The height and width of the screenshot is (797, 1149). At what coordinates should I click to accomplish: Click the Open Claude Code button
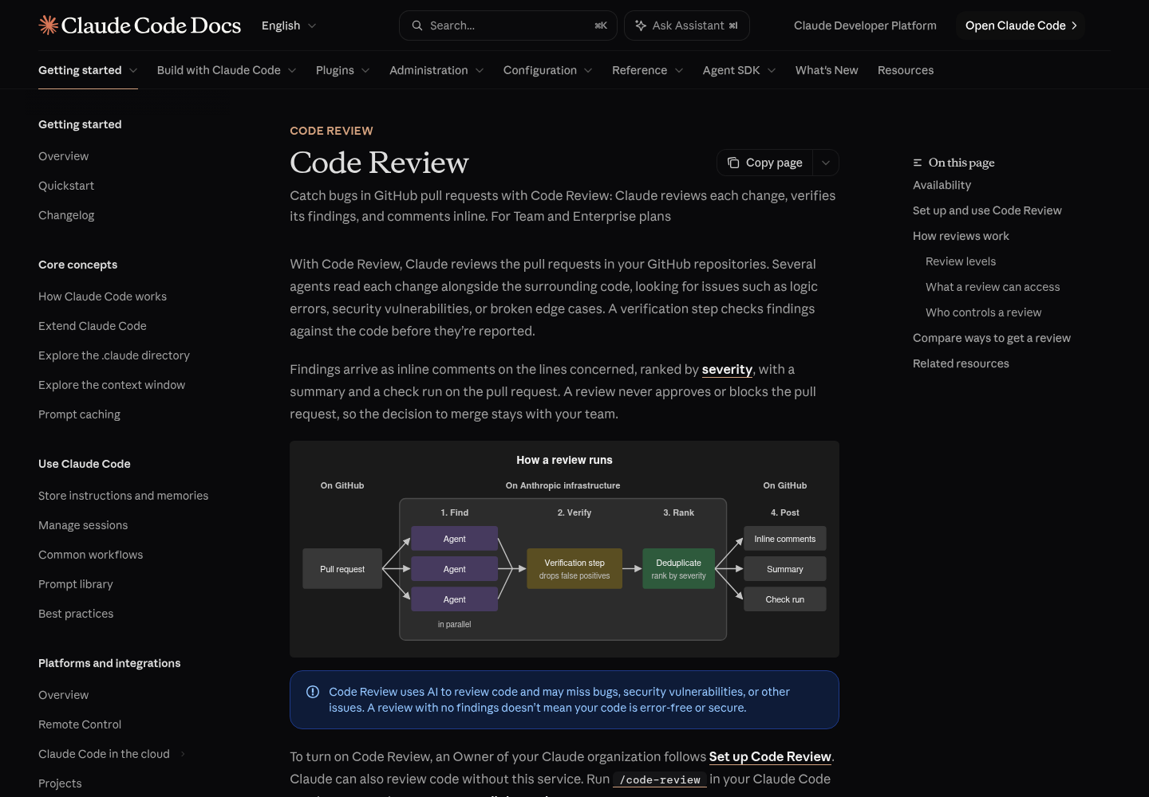click(1021, 26)
